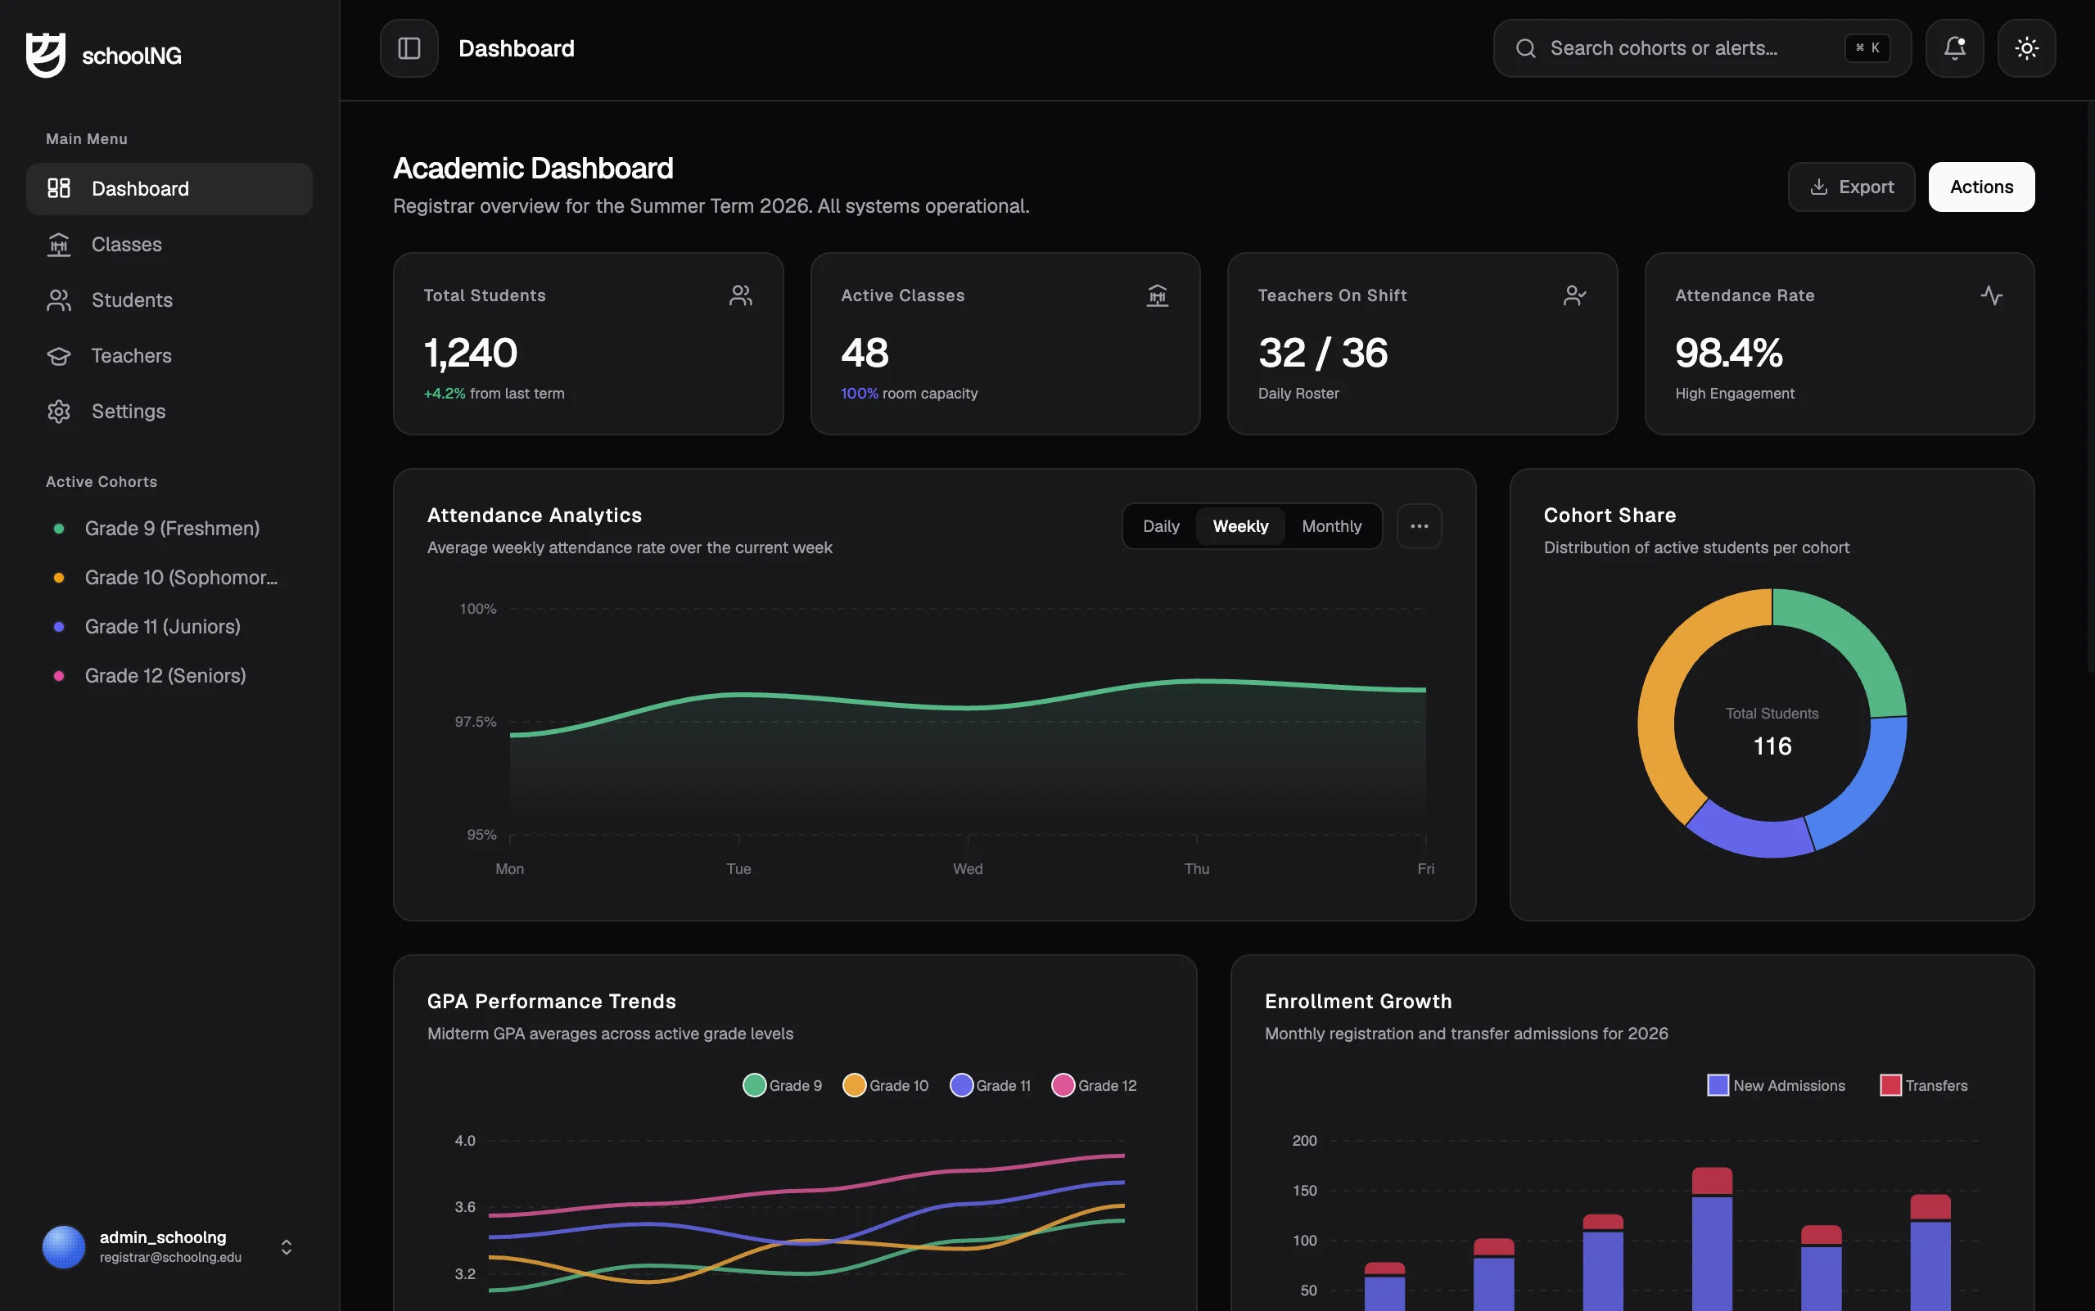The image size is (2095, 1311).
Task: Click the orange dot beside Grade 10 cohort
Action: (x=59, y=578)
